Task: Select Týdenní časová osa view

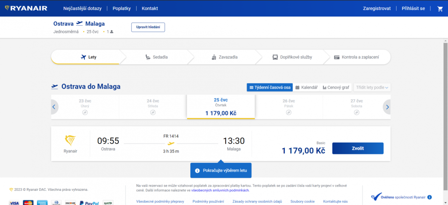Action: [x=270, y=87]
